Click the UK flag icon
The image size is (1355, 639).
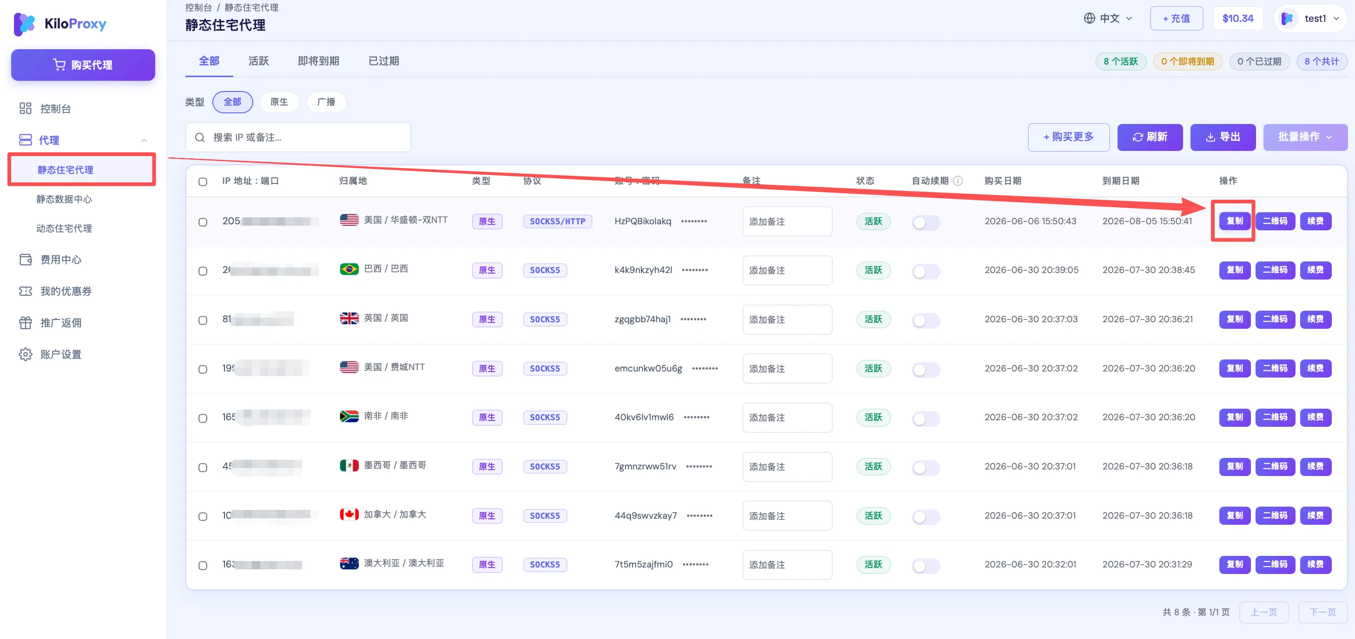[x=349, y=318]
